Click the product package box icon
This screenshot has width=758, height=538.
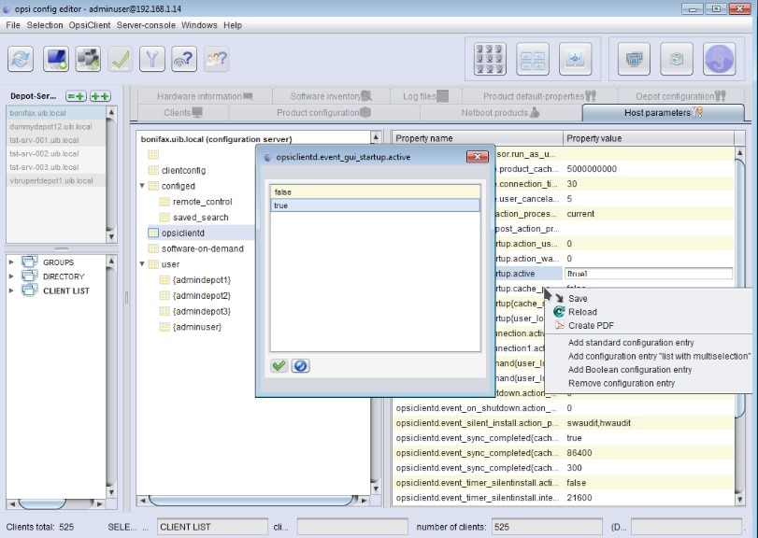(677, 59)
